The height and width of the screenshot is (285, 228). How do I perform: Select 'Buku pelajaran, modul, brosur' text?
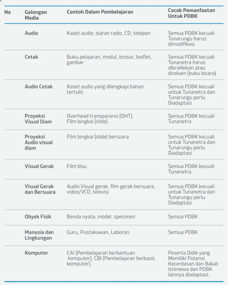pyautogui.click(x=101, y=57)
